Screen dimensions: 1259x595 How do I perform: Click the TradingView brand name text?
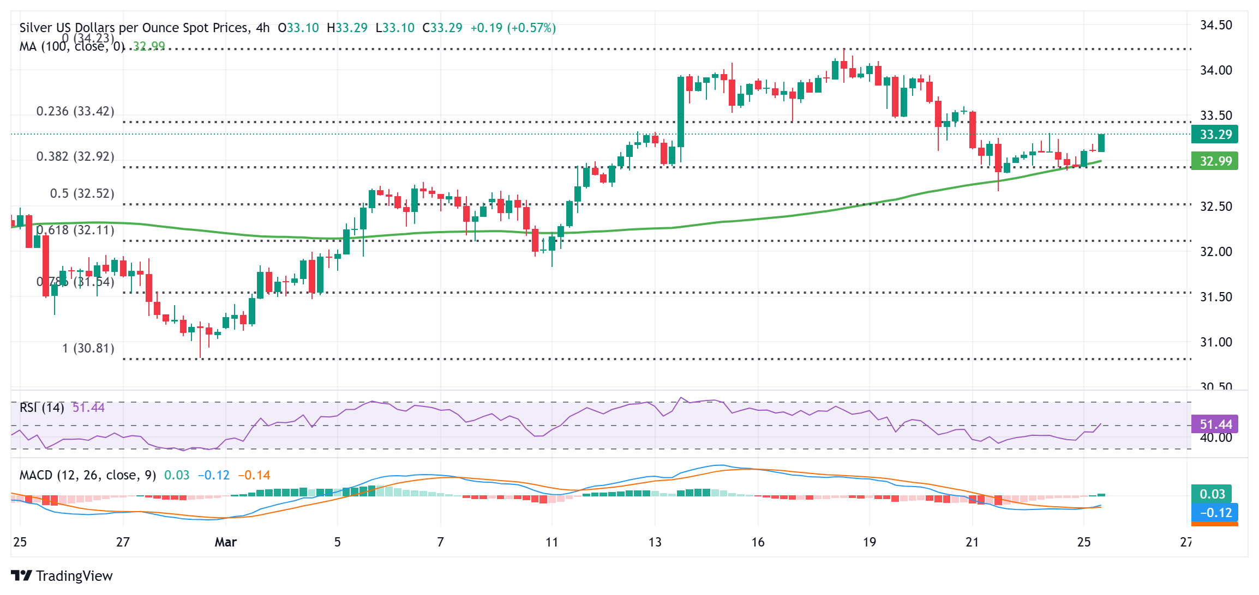pos(74,576)
